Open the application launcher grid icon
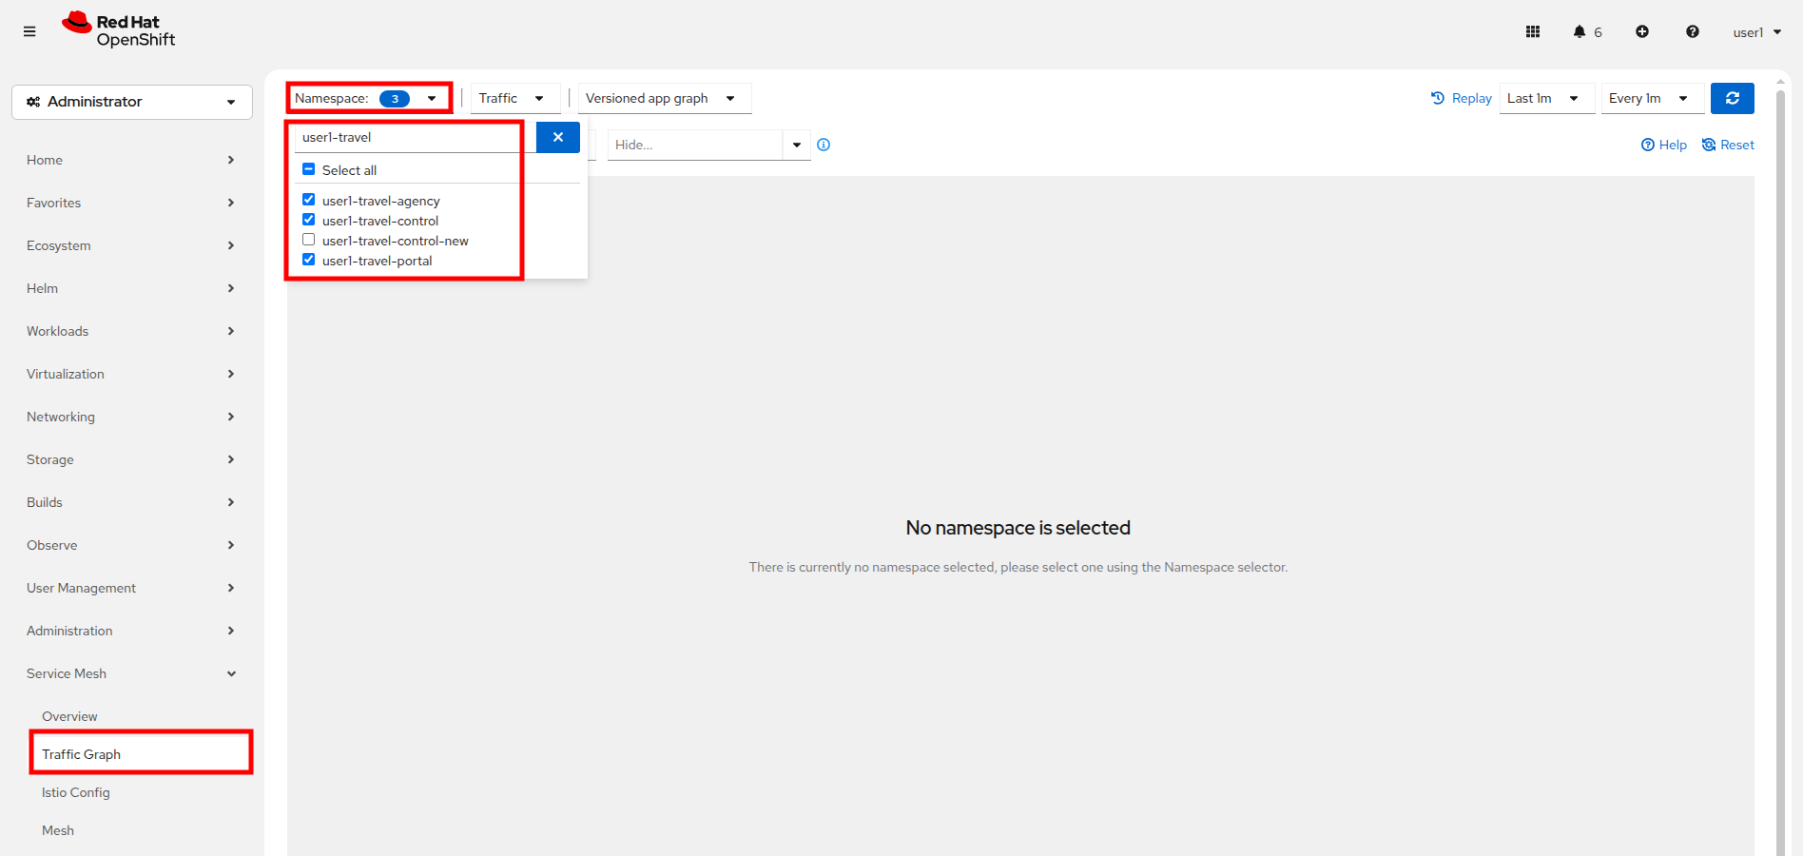The image size is (1803, 856). [x=1533, y=31]
